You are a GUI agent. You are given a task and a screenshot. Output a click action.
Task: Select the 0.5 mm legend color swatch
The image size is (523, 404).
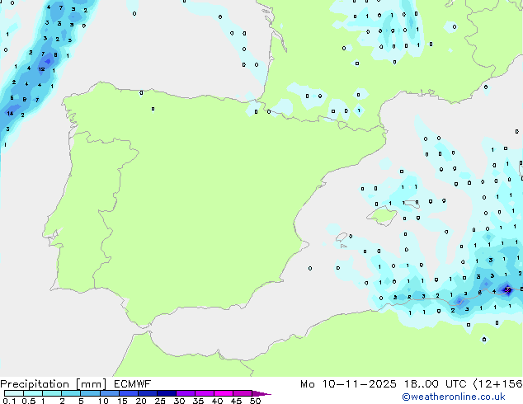coord(33,393)
